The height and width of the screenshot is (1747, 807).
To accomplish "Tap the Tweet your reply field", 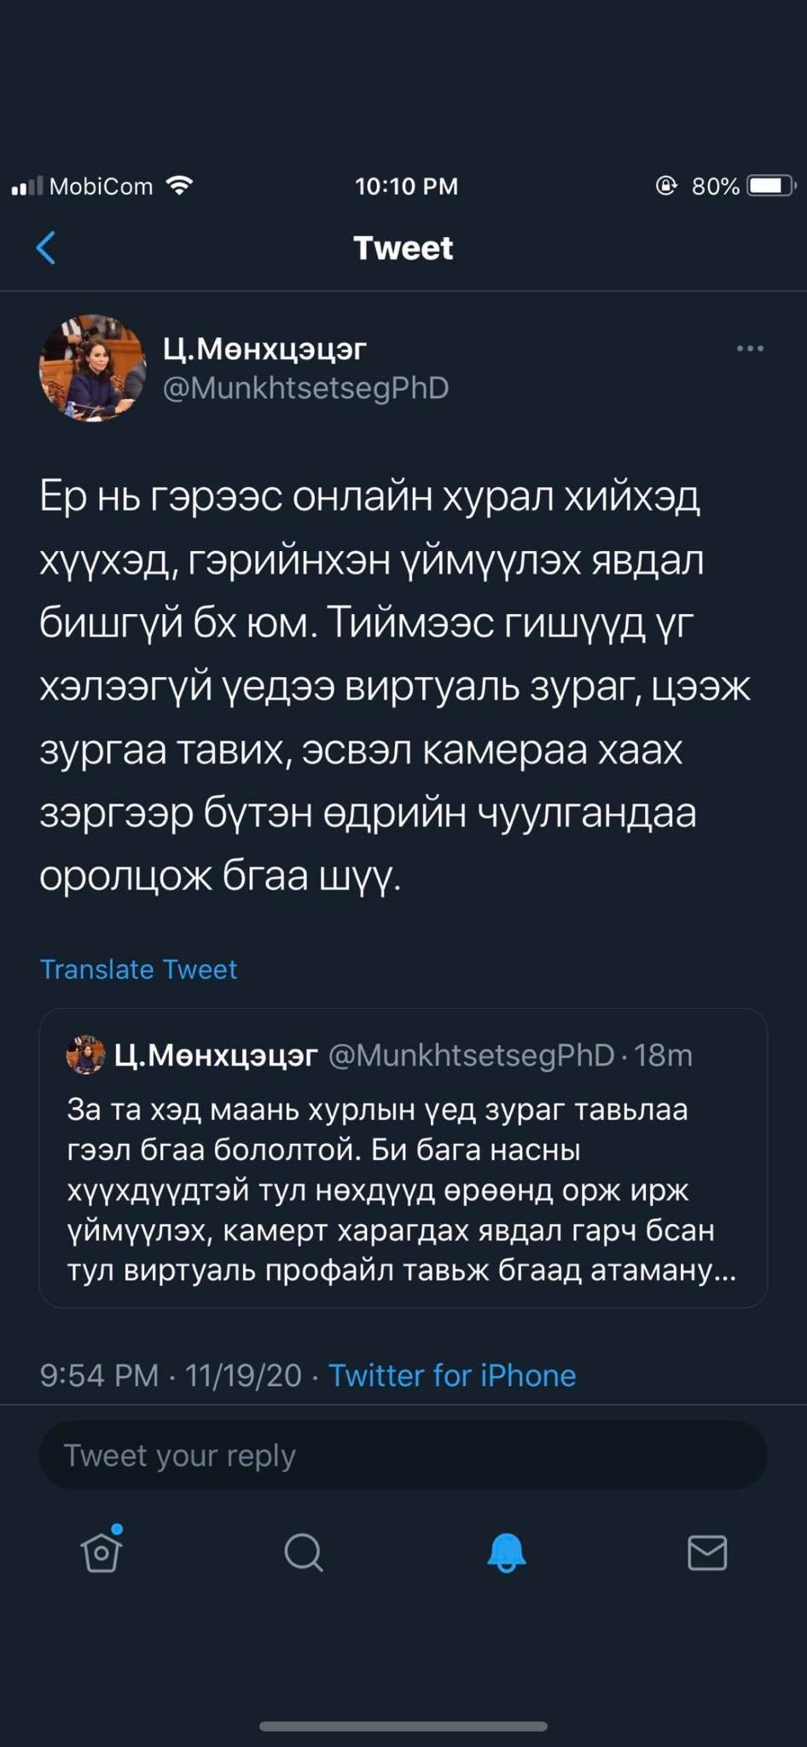I will point(403,1455).
